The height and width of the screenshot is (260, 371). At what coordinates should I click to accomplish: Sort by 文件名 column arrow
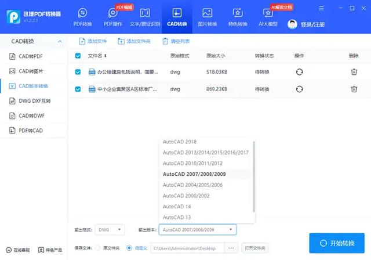[106, 56]
